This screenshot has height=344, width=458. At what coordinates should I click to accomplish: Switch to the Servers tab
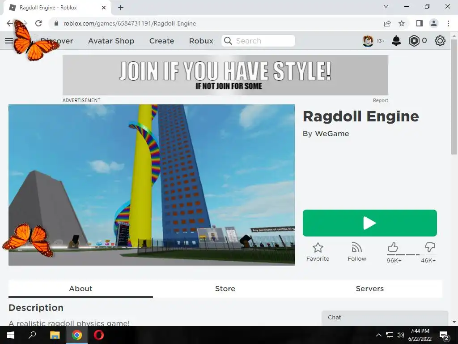(x=369, y=289)
